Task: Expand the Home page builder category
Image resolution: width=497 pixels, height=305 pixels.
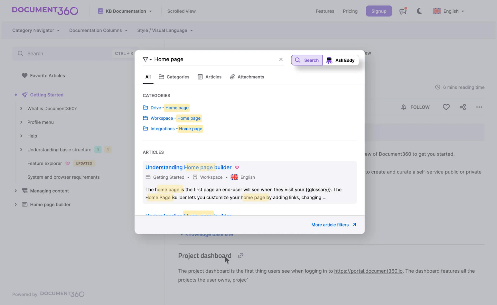Action: [x=16, y=204]
